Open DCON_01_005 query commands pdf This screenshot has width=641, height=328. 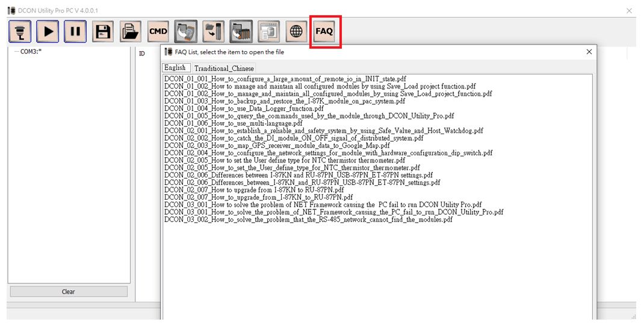click(309, 116)
